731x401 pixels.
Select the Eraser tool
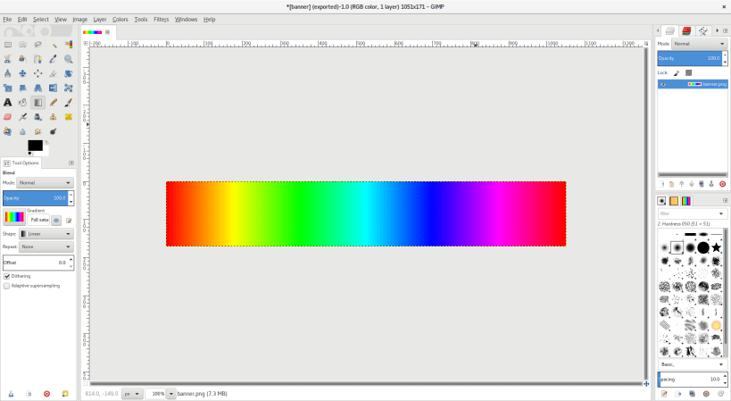tap(7, 117)
